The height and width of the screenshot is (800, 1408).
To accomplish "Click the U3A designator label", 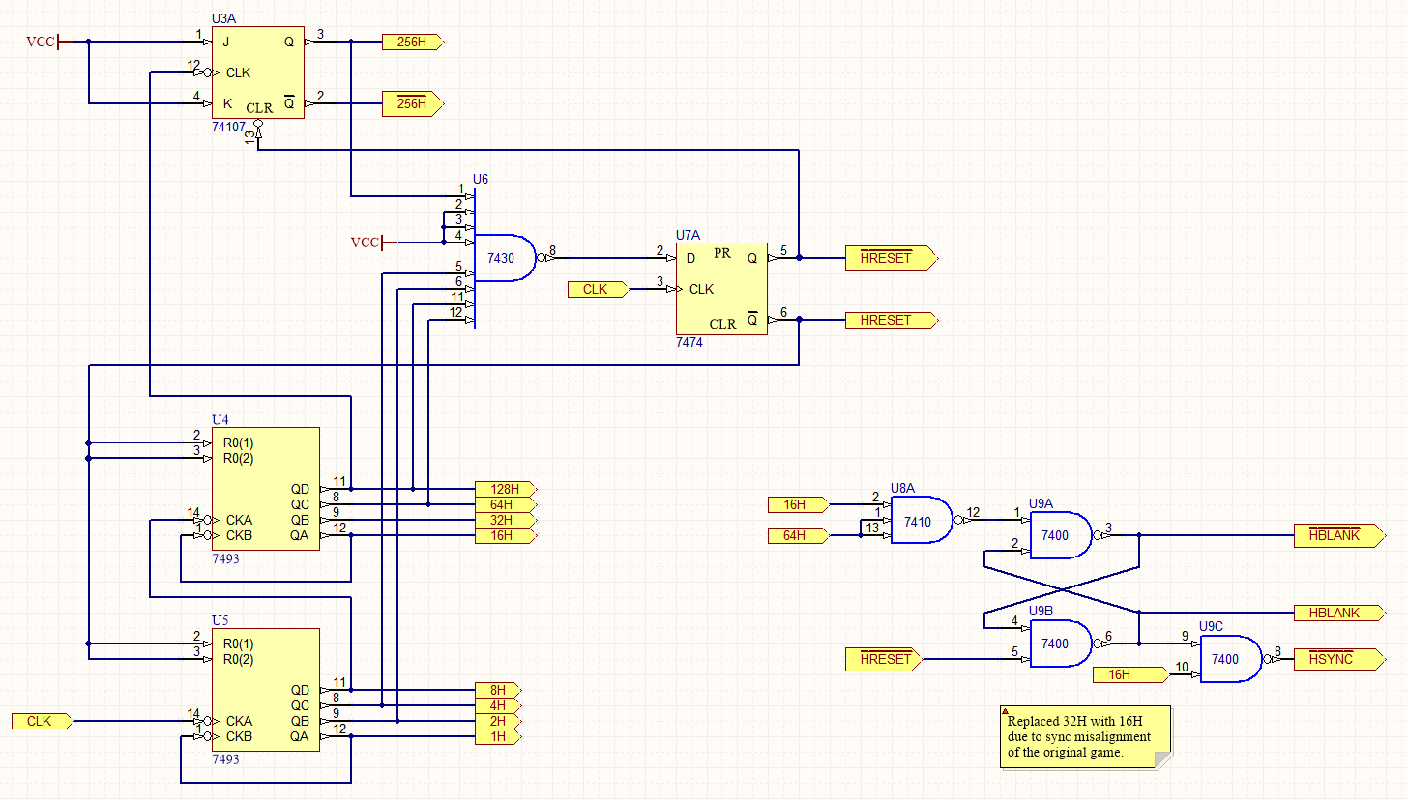I will (222, 19).
